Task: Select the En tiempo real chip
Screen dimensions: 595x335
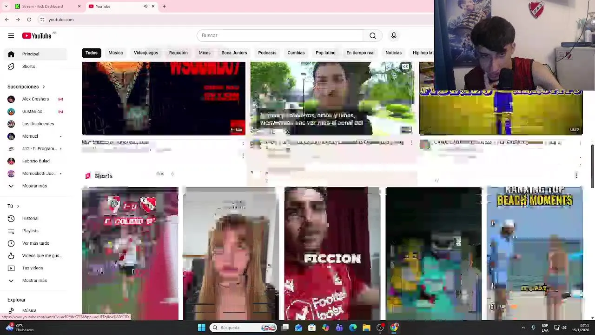Action: click(x=360, y=53)
